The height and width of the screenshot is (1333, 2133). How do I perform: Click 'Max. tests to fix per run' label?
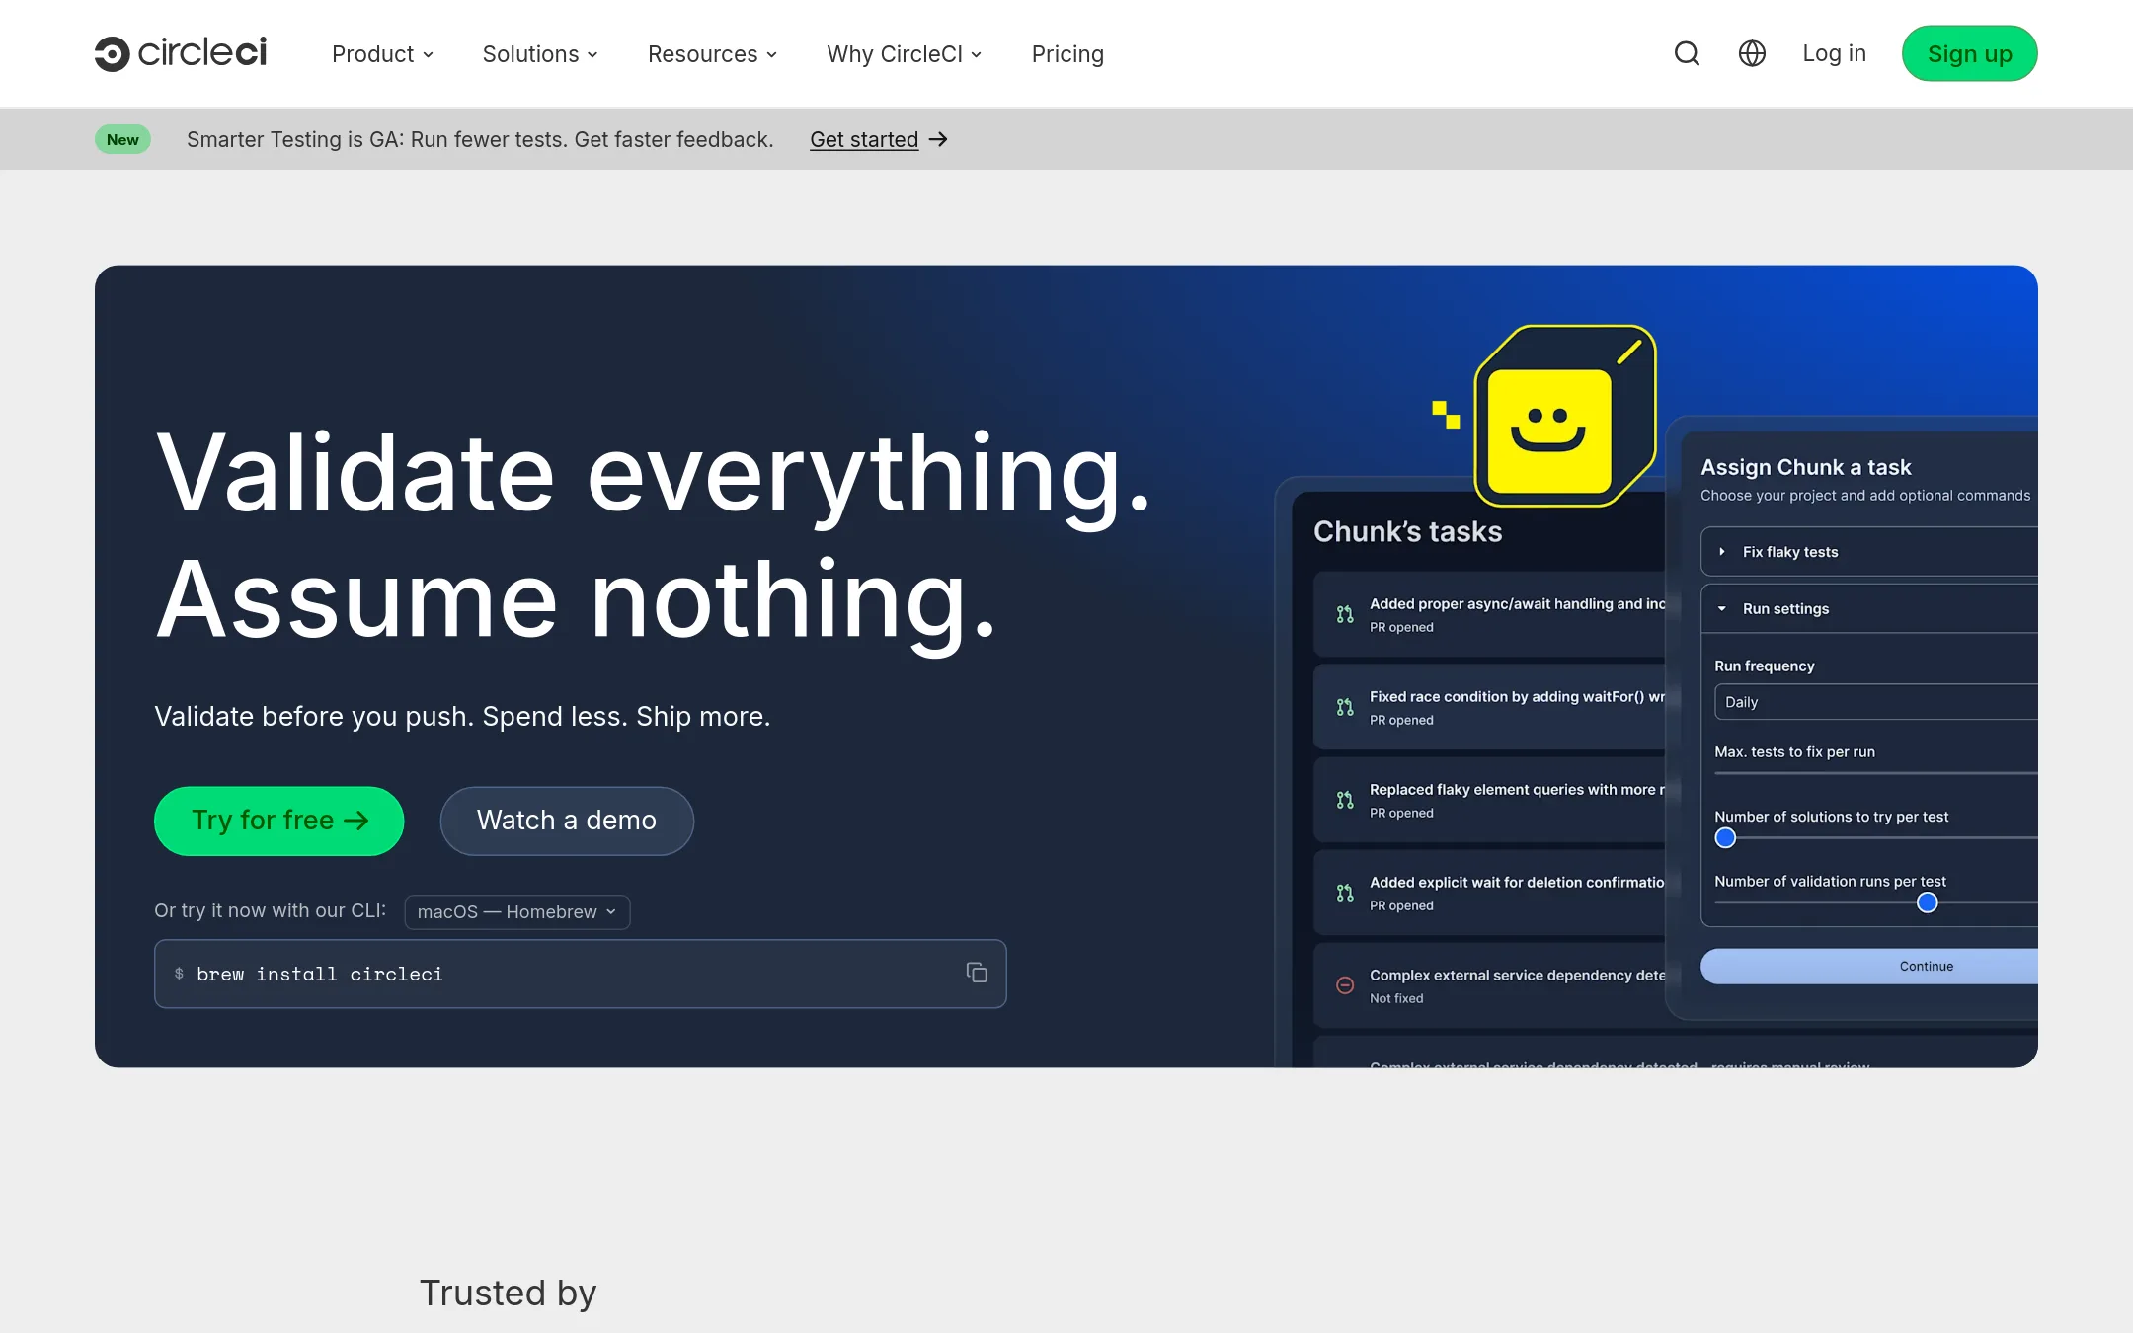tap(1794, 751)
